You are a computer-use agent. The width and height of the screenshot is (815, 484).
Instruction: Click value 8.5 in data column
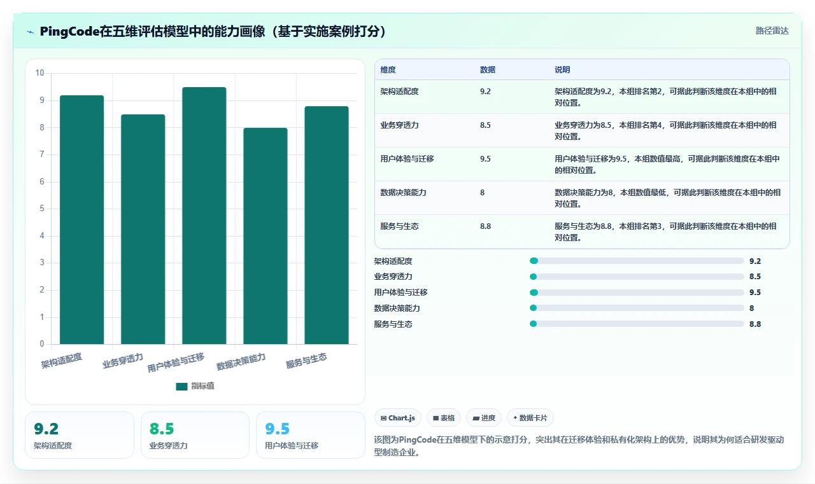[x=485, y=125]
